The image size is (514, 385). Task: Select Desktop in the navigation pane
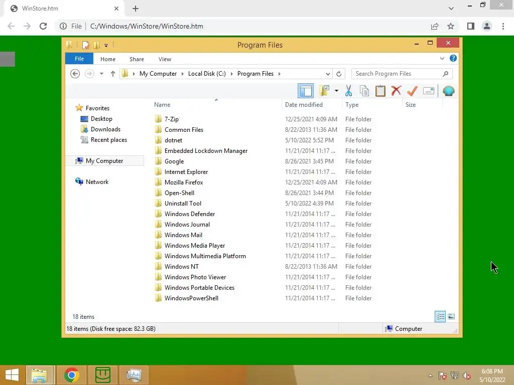click(101, 119)
